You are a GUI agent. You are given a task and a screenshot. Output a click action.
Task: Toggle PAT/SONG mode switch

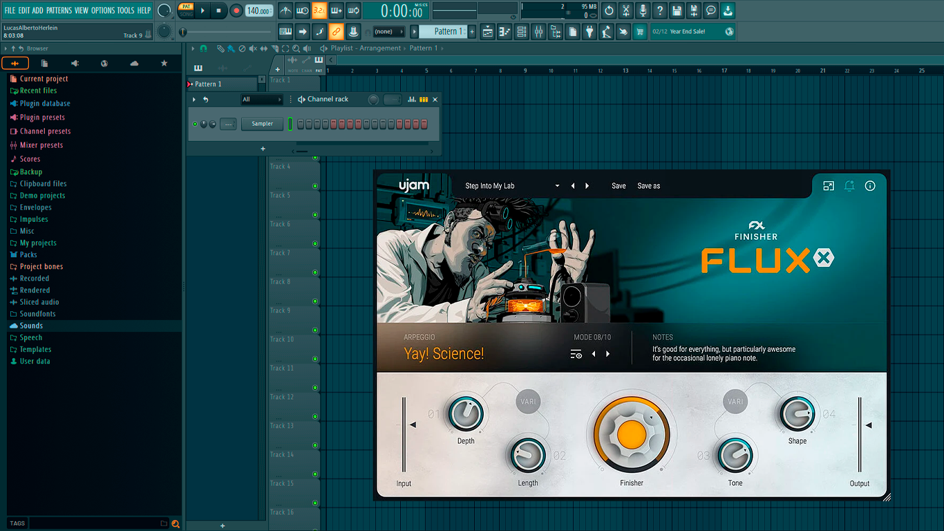pos(186,10)
